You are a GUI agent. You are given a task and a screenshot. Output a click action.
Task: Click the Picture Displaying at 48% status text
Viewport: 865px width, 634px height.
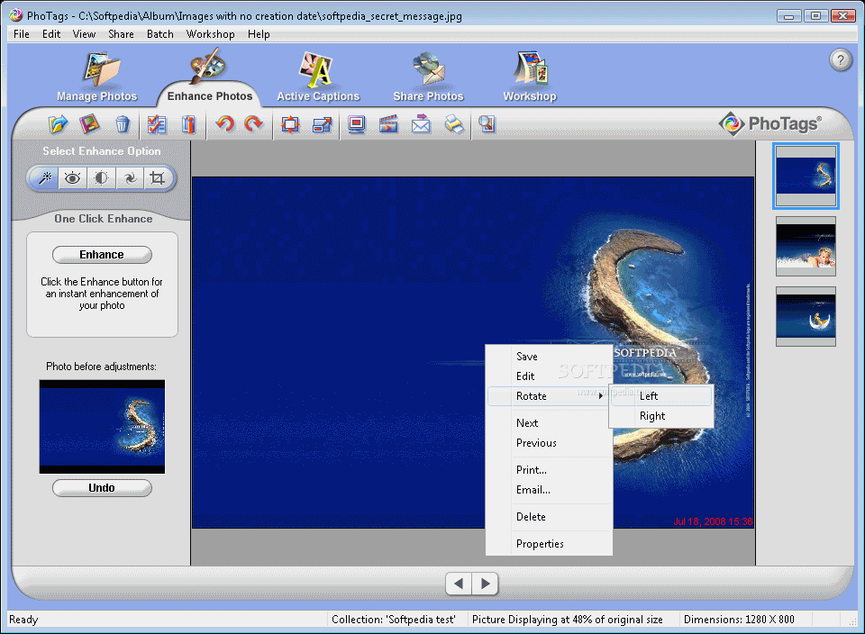pyautogui.click(x=568, y=620)
